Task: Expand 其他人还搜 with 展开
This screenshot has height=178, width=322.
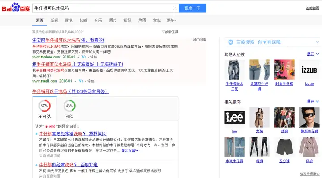Action: point(313,54)
